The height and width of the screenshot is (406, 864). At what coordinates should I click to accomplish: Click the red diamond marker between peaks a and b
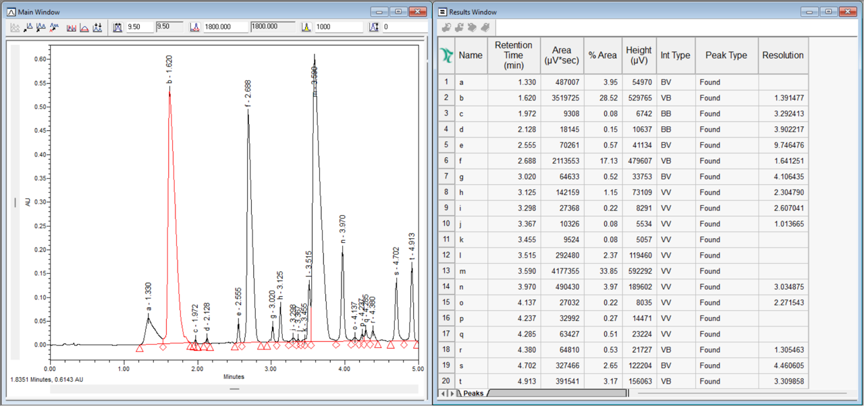[x=163, y=347]
